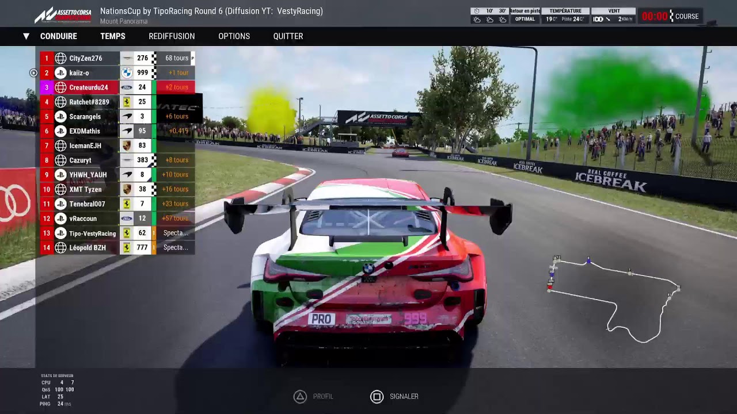Screen dimensions: 737x414
Task: Click the globe icon beside CityZen276
Action: pos(60,58)
